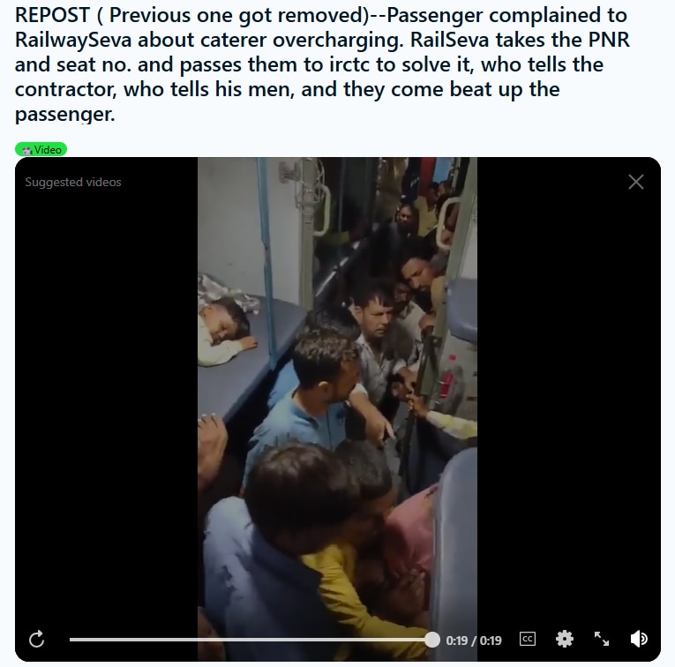The height and width of the screenshot is (667, 675).
Task: Click the black area right of the video
Action: click(568, 408)
